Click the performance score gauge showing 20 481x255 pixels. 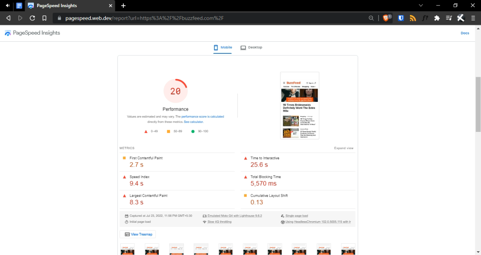[176, 91]
